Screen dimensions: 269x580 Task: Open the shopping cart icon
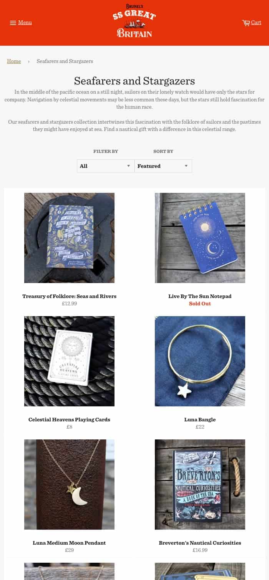coord(246,23)
